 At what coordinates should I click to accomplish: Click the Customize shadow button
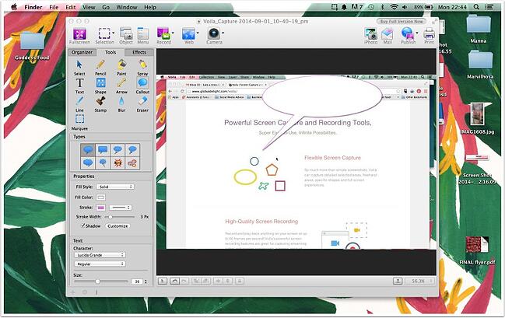[x=117, y=226]
